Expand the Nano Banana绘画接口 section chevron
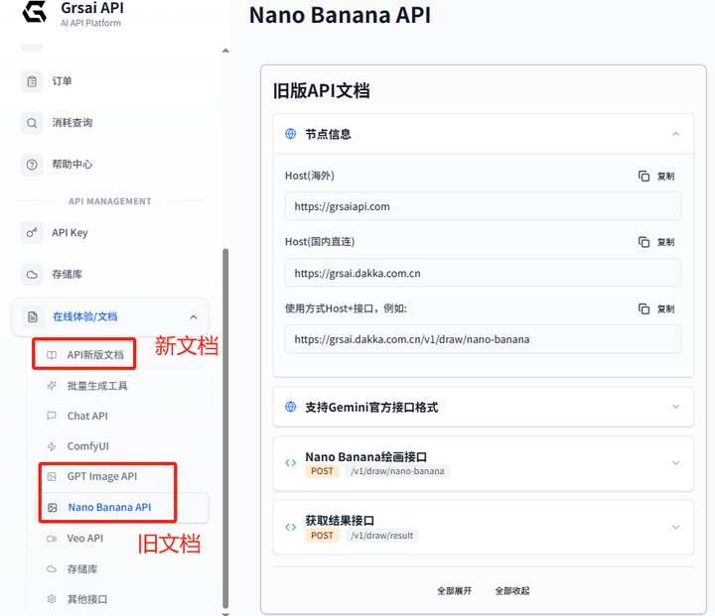 click(676, 463)
